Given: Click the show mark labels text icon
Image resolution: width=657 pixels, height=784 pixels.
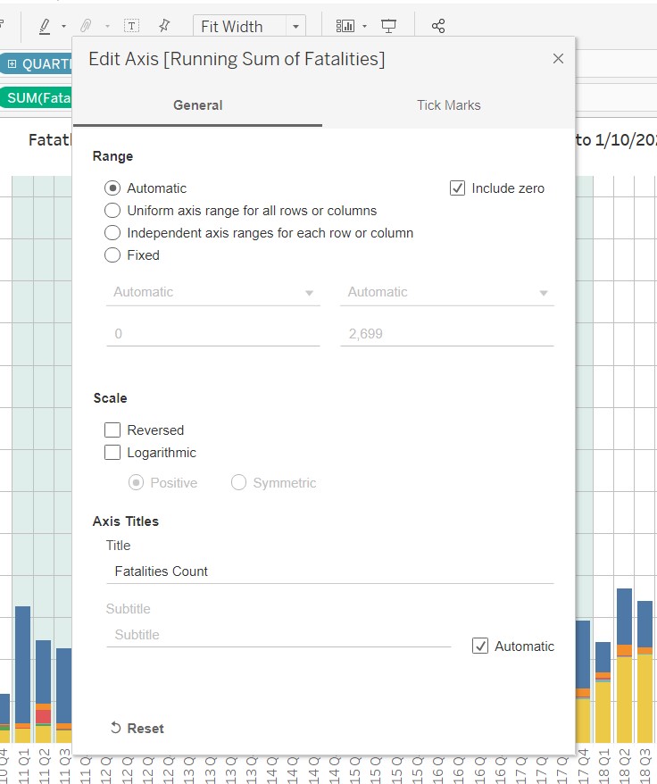Looking at the screenshot, I should (131, 26).
